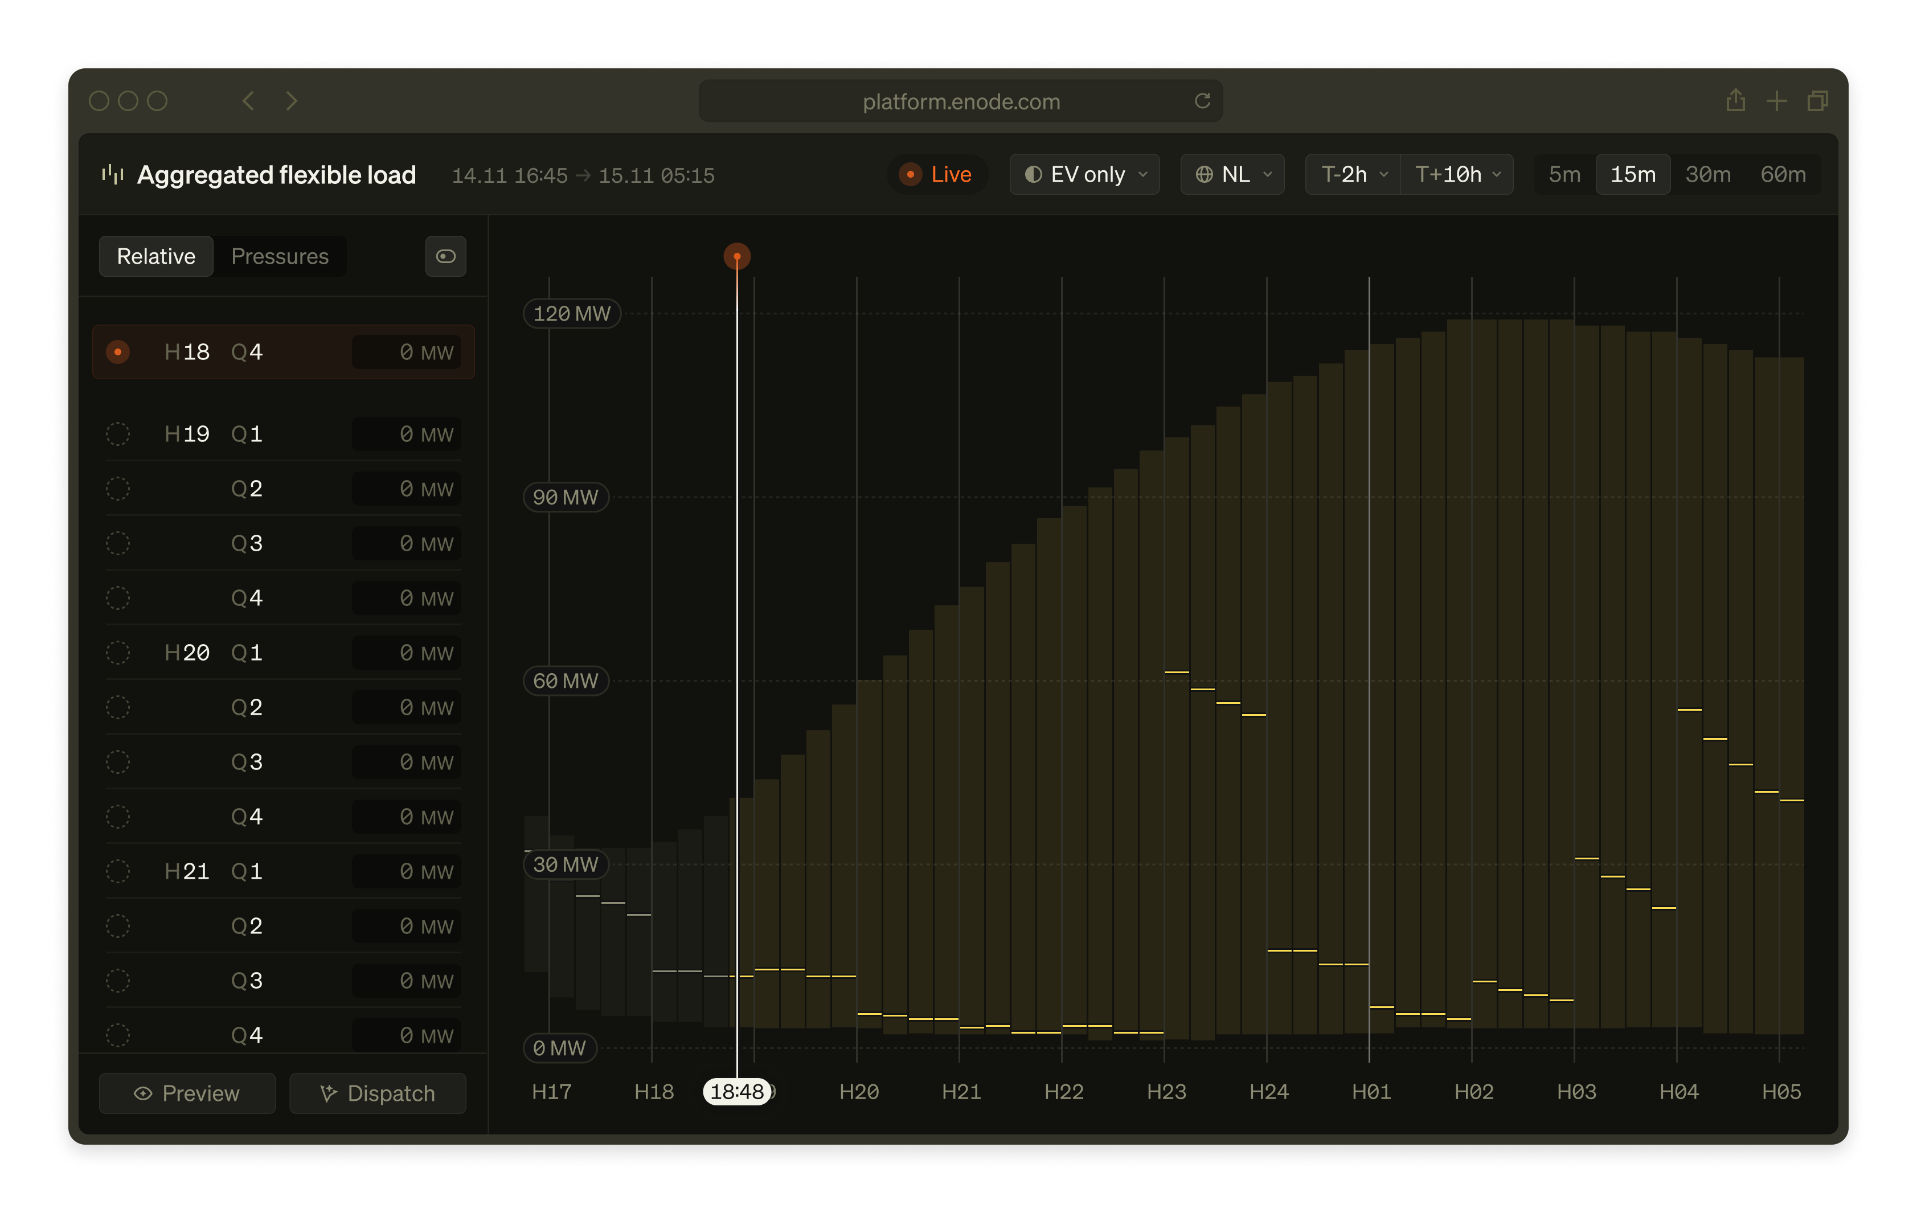
Task: Switch to the Pressures tab
Action: (x=280, y=256)
